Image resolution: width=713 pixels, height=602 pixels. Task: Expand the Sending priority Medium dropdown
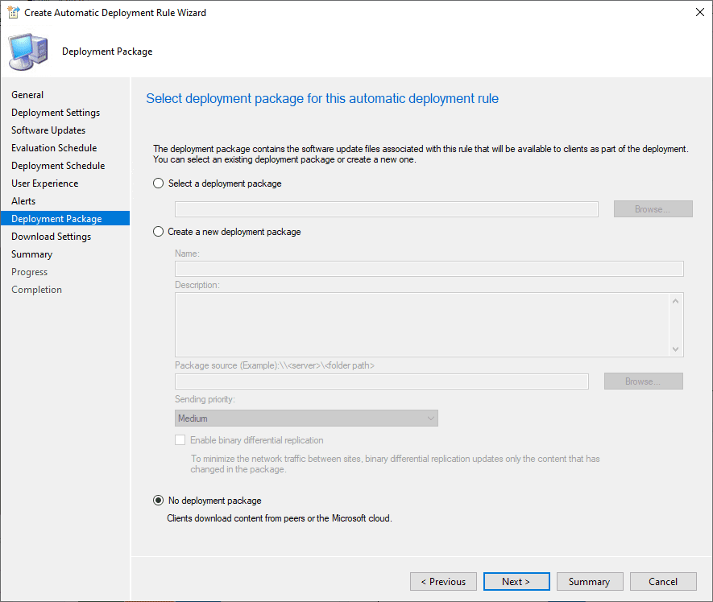click(306, 419)
